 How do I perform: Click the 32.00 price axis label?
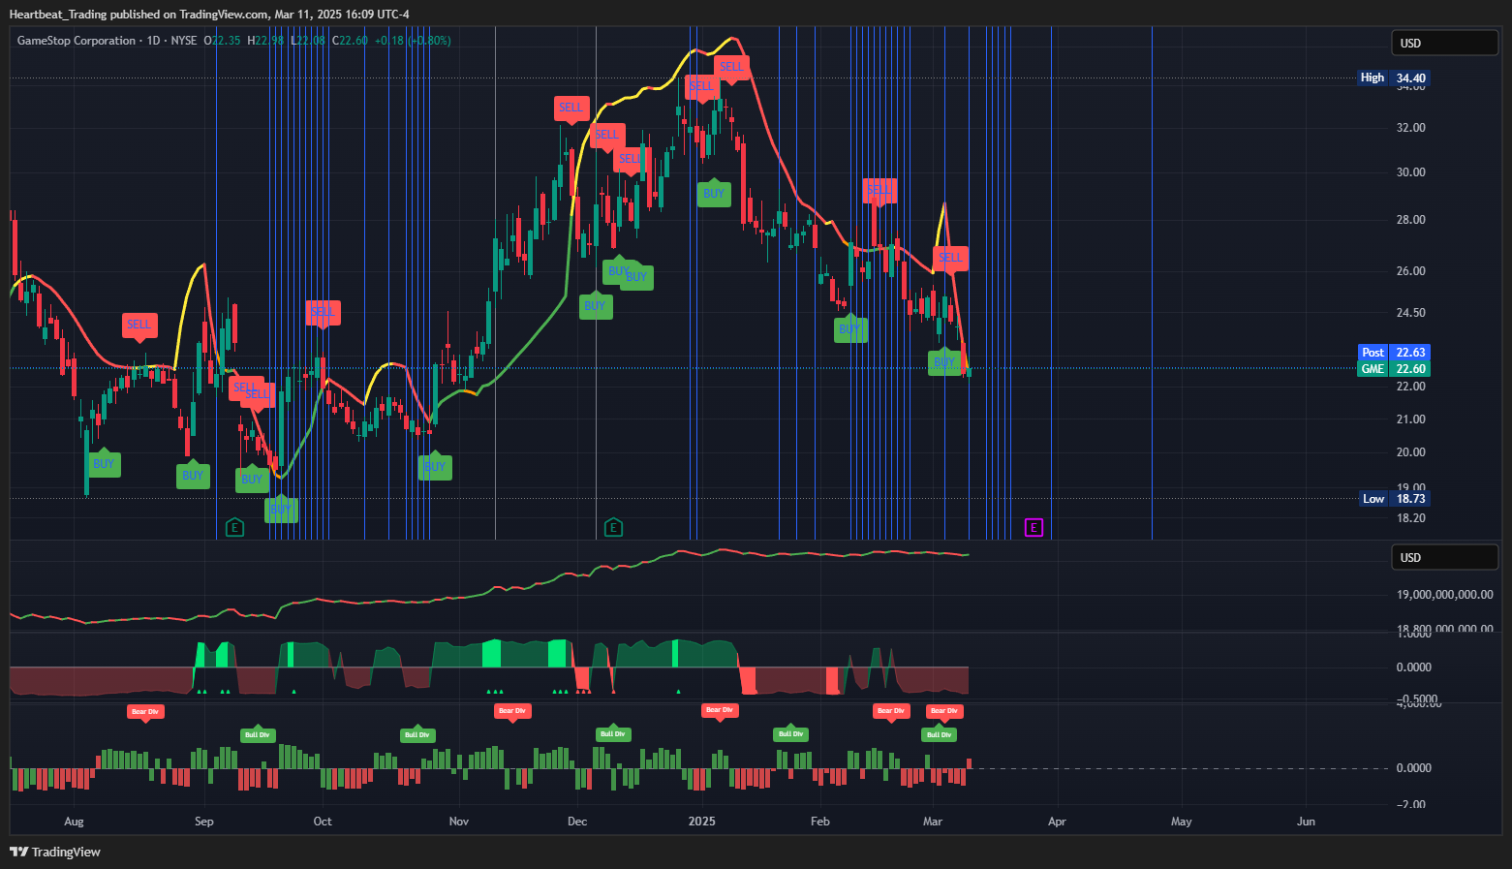(1410, 128)
